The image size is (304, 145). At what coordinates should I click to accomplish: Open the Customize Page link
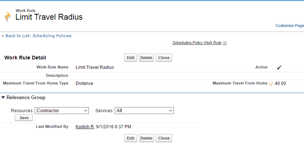point(290,26)
